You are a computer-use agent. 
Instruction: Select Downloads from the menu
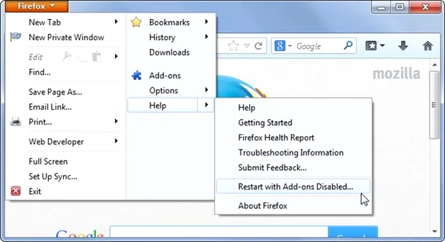170,53
